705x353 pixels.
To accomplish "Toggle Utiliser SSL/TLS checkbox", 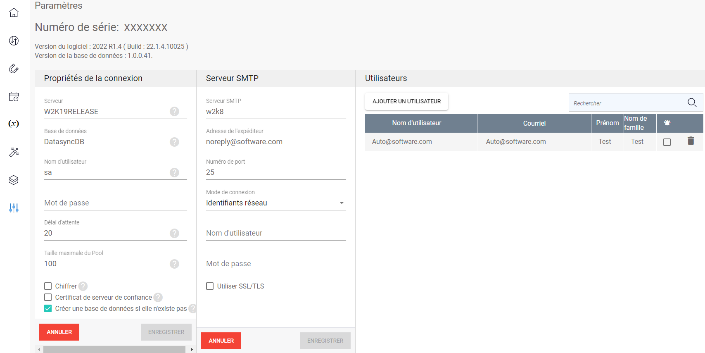I will [x=210, y=286].
